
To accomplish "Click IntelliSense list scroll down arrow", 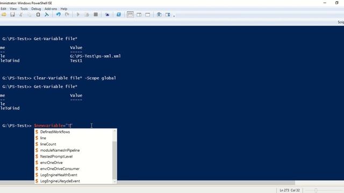I will pos(114,182).
